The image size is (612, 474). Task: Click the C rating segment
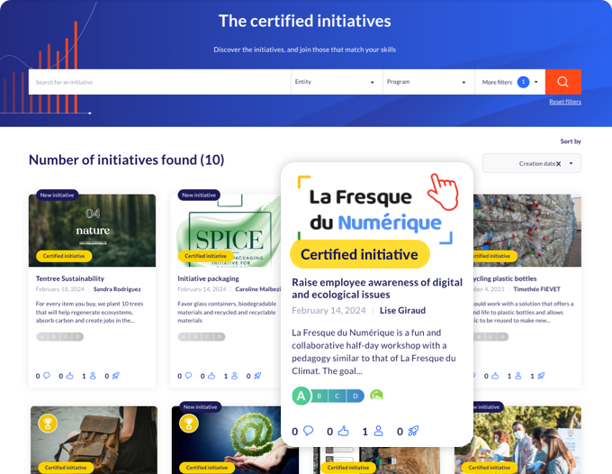[337, 396]
